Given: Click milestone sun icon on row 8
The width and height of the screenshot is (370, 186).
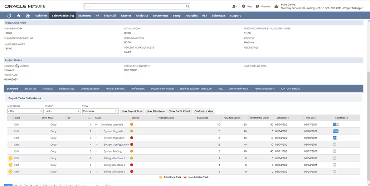Looking at the screenshot, I should (x=11, y=172).
